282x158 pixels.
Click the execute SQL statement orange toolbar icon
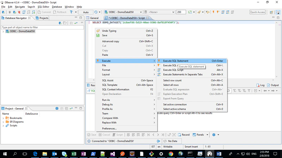point(213,12)
